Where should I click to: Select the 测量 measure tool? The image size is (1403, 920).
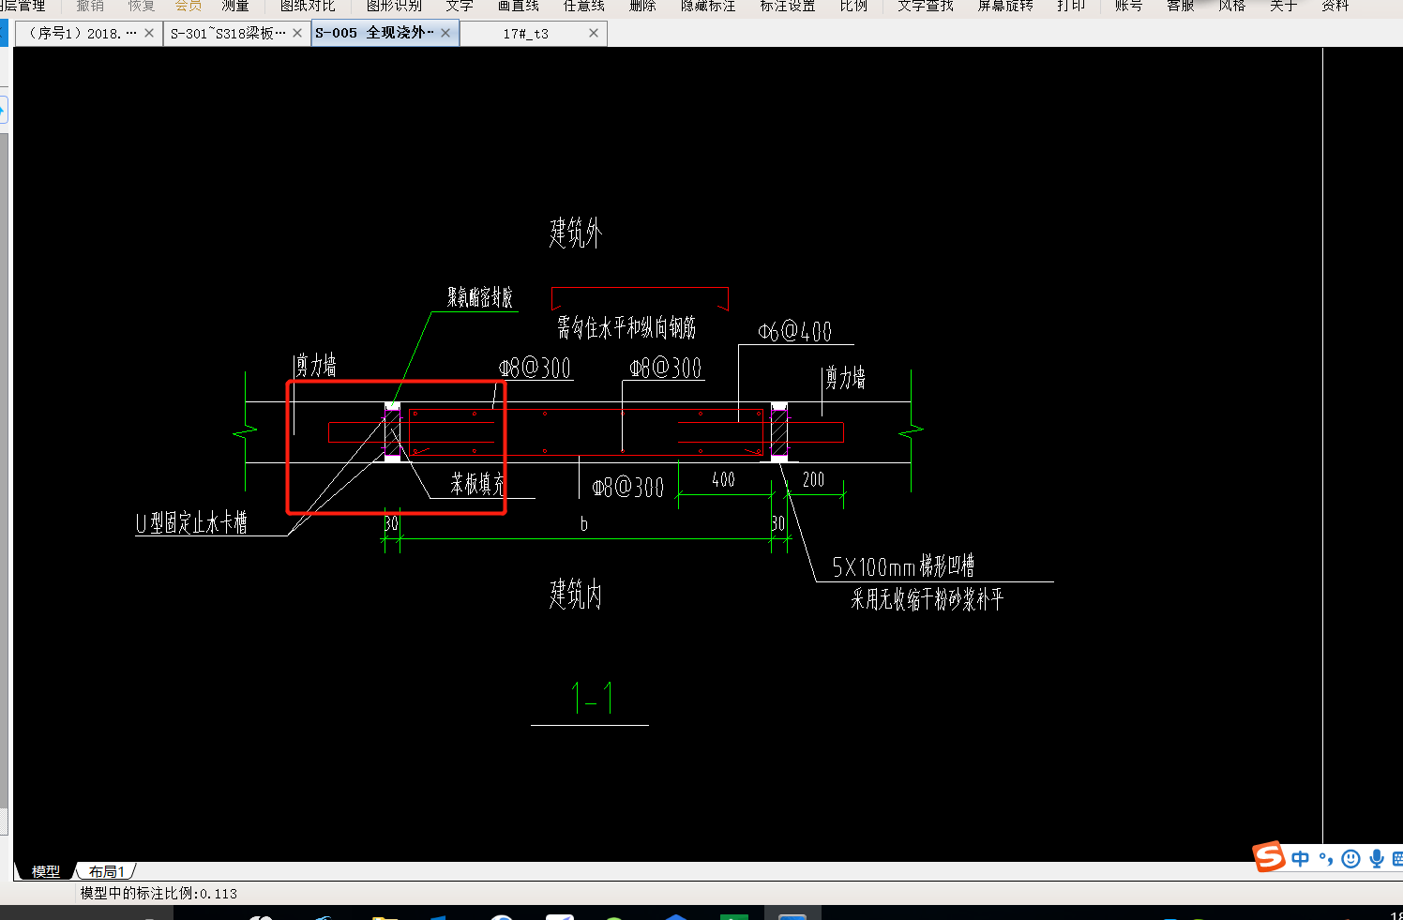[x=235, y=6]
